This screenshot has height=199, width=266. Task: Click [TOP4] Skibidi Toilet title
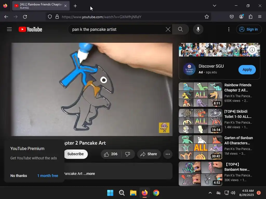[x=238, y=114]
